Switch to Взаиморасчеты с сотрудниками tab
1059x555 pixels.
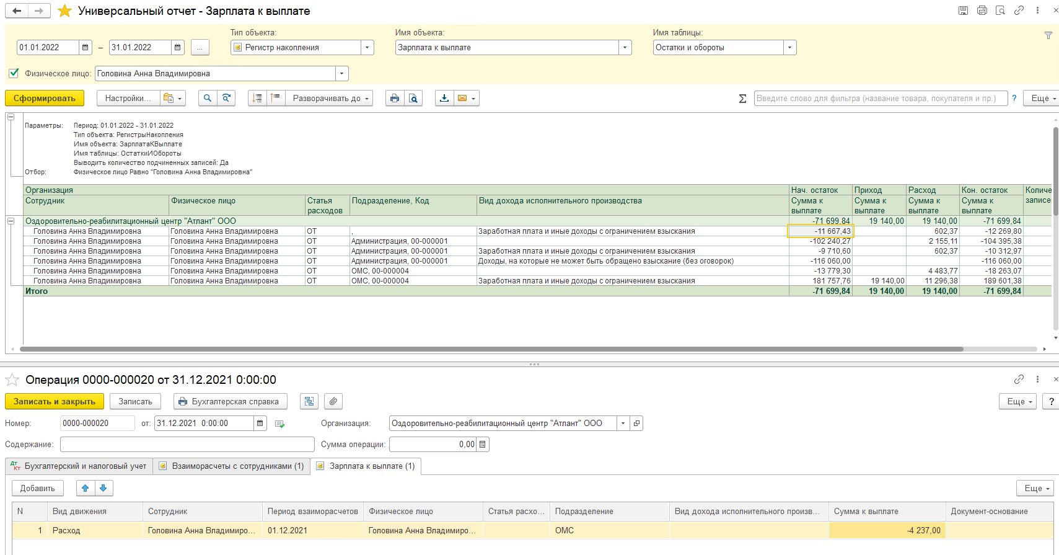coord(232,466)
